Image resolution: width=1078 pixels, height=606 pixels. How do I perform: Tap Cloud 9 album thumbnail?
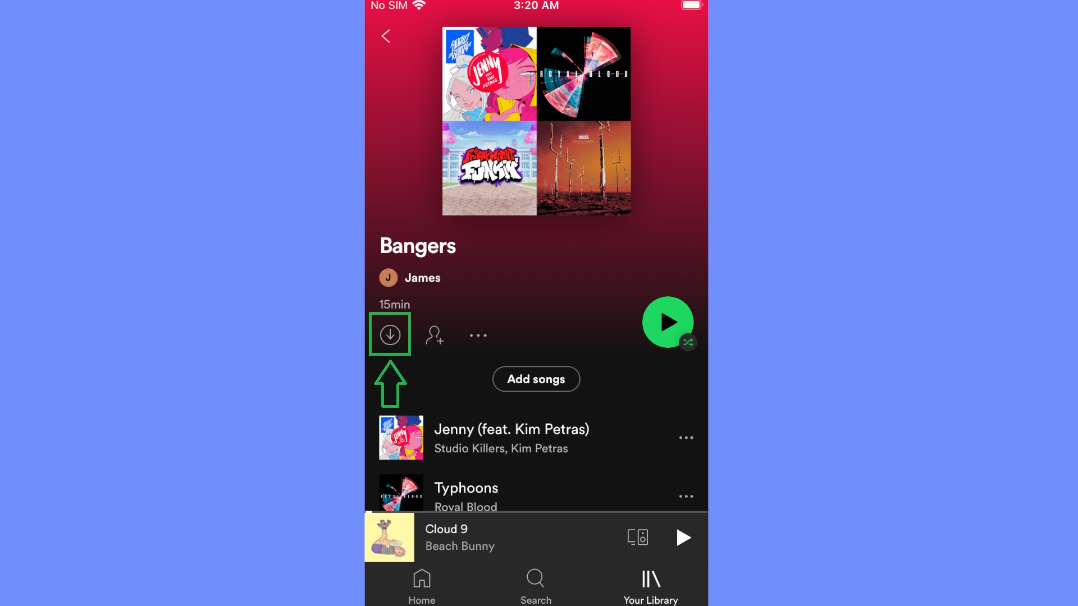[x=390, y=537]
